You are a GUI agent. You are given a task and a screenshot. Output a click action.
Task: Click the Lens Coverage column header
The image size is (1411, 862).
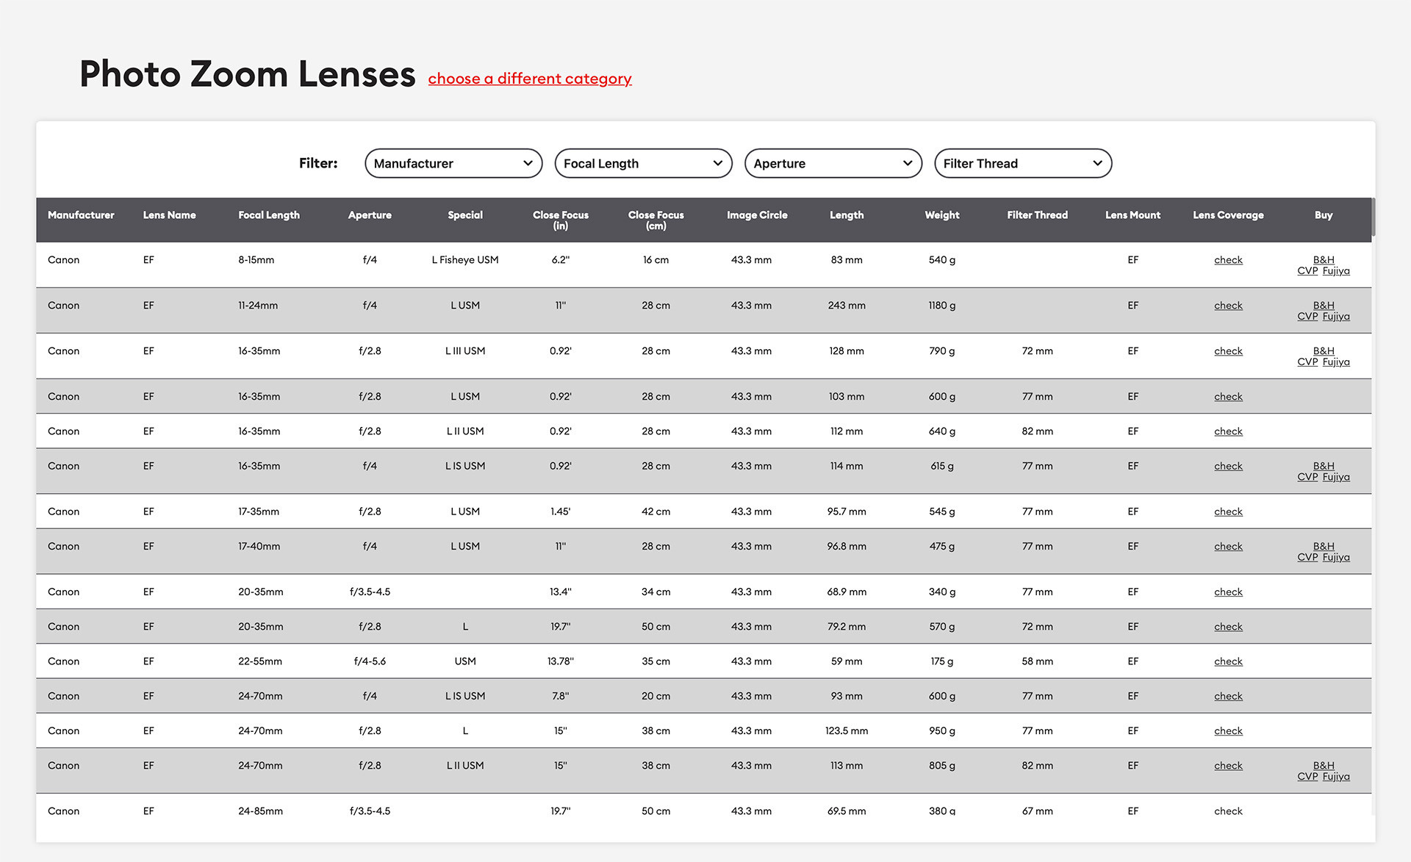(x=1227, y=215)
